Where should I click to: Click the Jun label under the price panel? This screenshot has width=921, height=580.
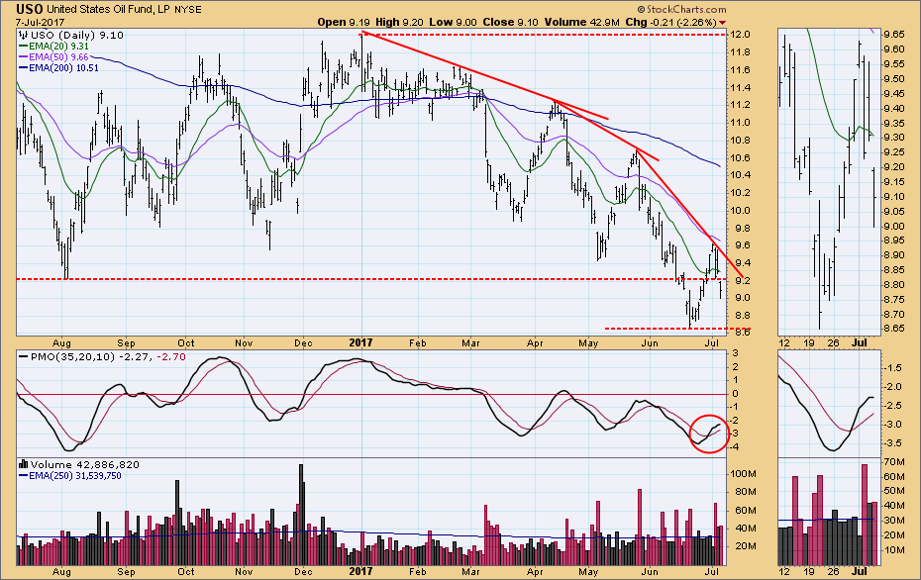pos(649,342)
